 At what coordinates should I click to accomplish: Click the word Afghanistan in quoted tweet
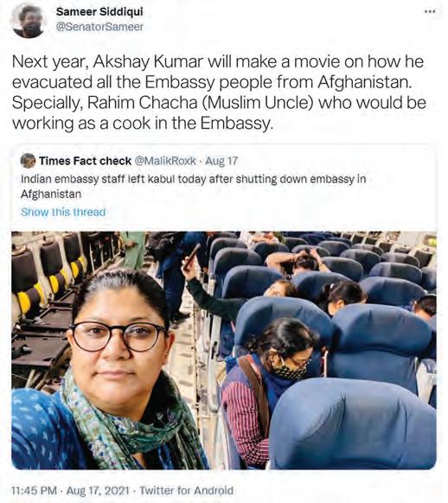point(51,194)
